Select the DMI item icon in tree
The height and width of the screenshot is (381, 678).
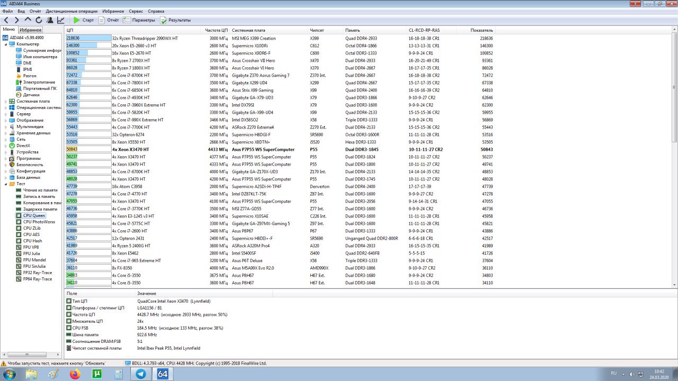[19, 63]
